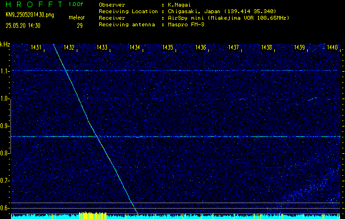Click the 0.7 kHz frequency label
This screenshot has width=345, height=219.
(3, 181)
